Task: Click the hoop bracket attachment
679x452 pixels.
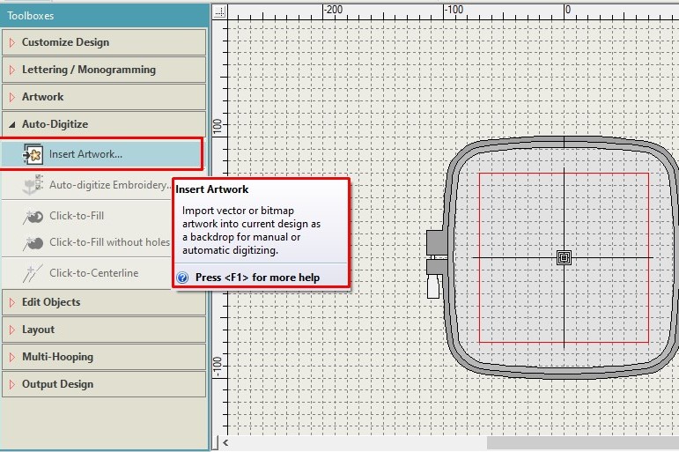Action: 437,263
